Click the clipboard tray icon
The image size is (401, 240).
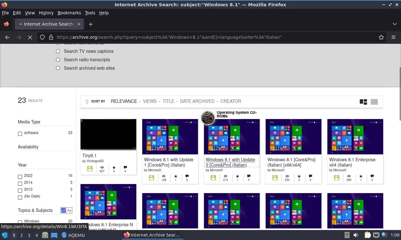point(367,235)
